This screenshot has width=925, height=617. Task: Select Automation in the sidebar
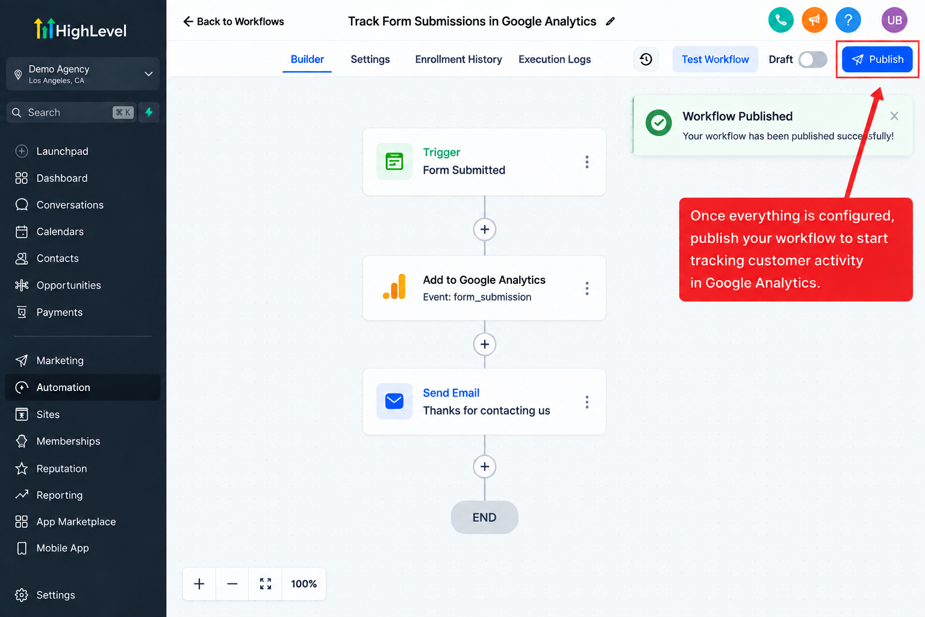click(83, 387)
